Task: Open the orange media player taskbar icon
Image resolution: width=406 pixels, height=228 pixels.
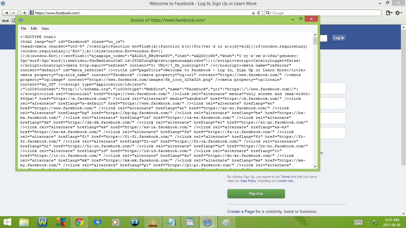Action: [116, 222]
